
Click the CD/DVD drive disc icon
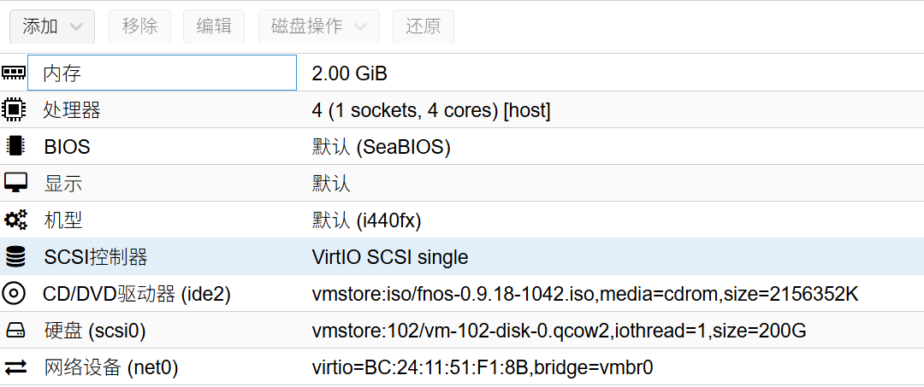click(x=15, y=294)
